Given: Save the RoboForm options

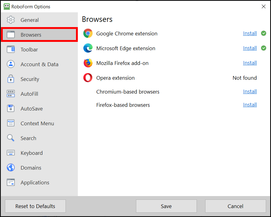Looking at the screenshot, I should [x=166, y=206].
